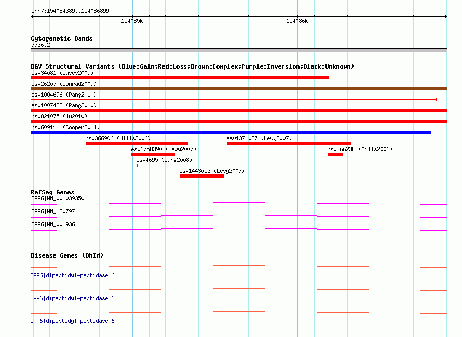
Task: Click the blue nsv609111 (Cooper2011) gain bar
Action: (231, 132)
